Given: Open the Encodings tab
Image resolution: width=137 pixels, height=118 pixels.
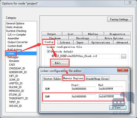Looking at the screenshot, I should tap(83, 38).
